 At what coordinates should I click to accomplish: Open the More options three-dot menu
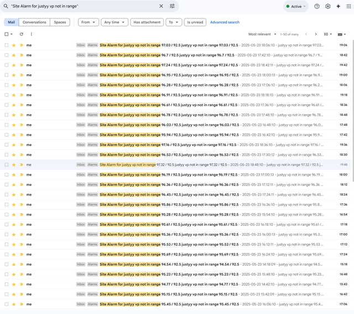click(31, 34)
